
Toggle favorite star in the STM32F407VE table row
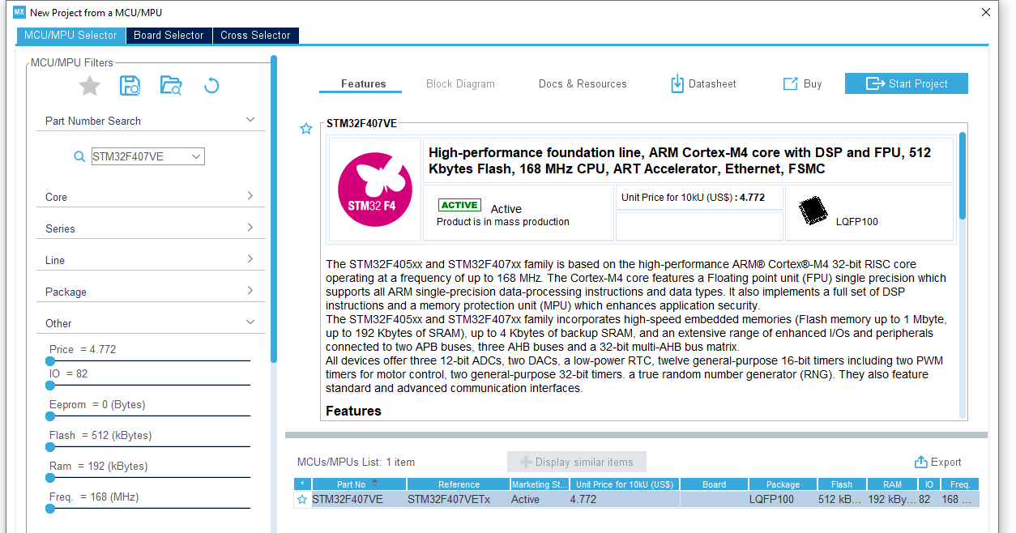click(x=302, y=499)
